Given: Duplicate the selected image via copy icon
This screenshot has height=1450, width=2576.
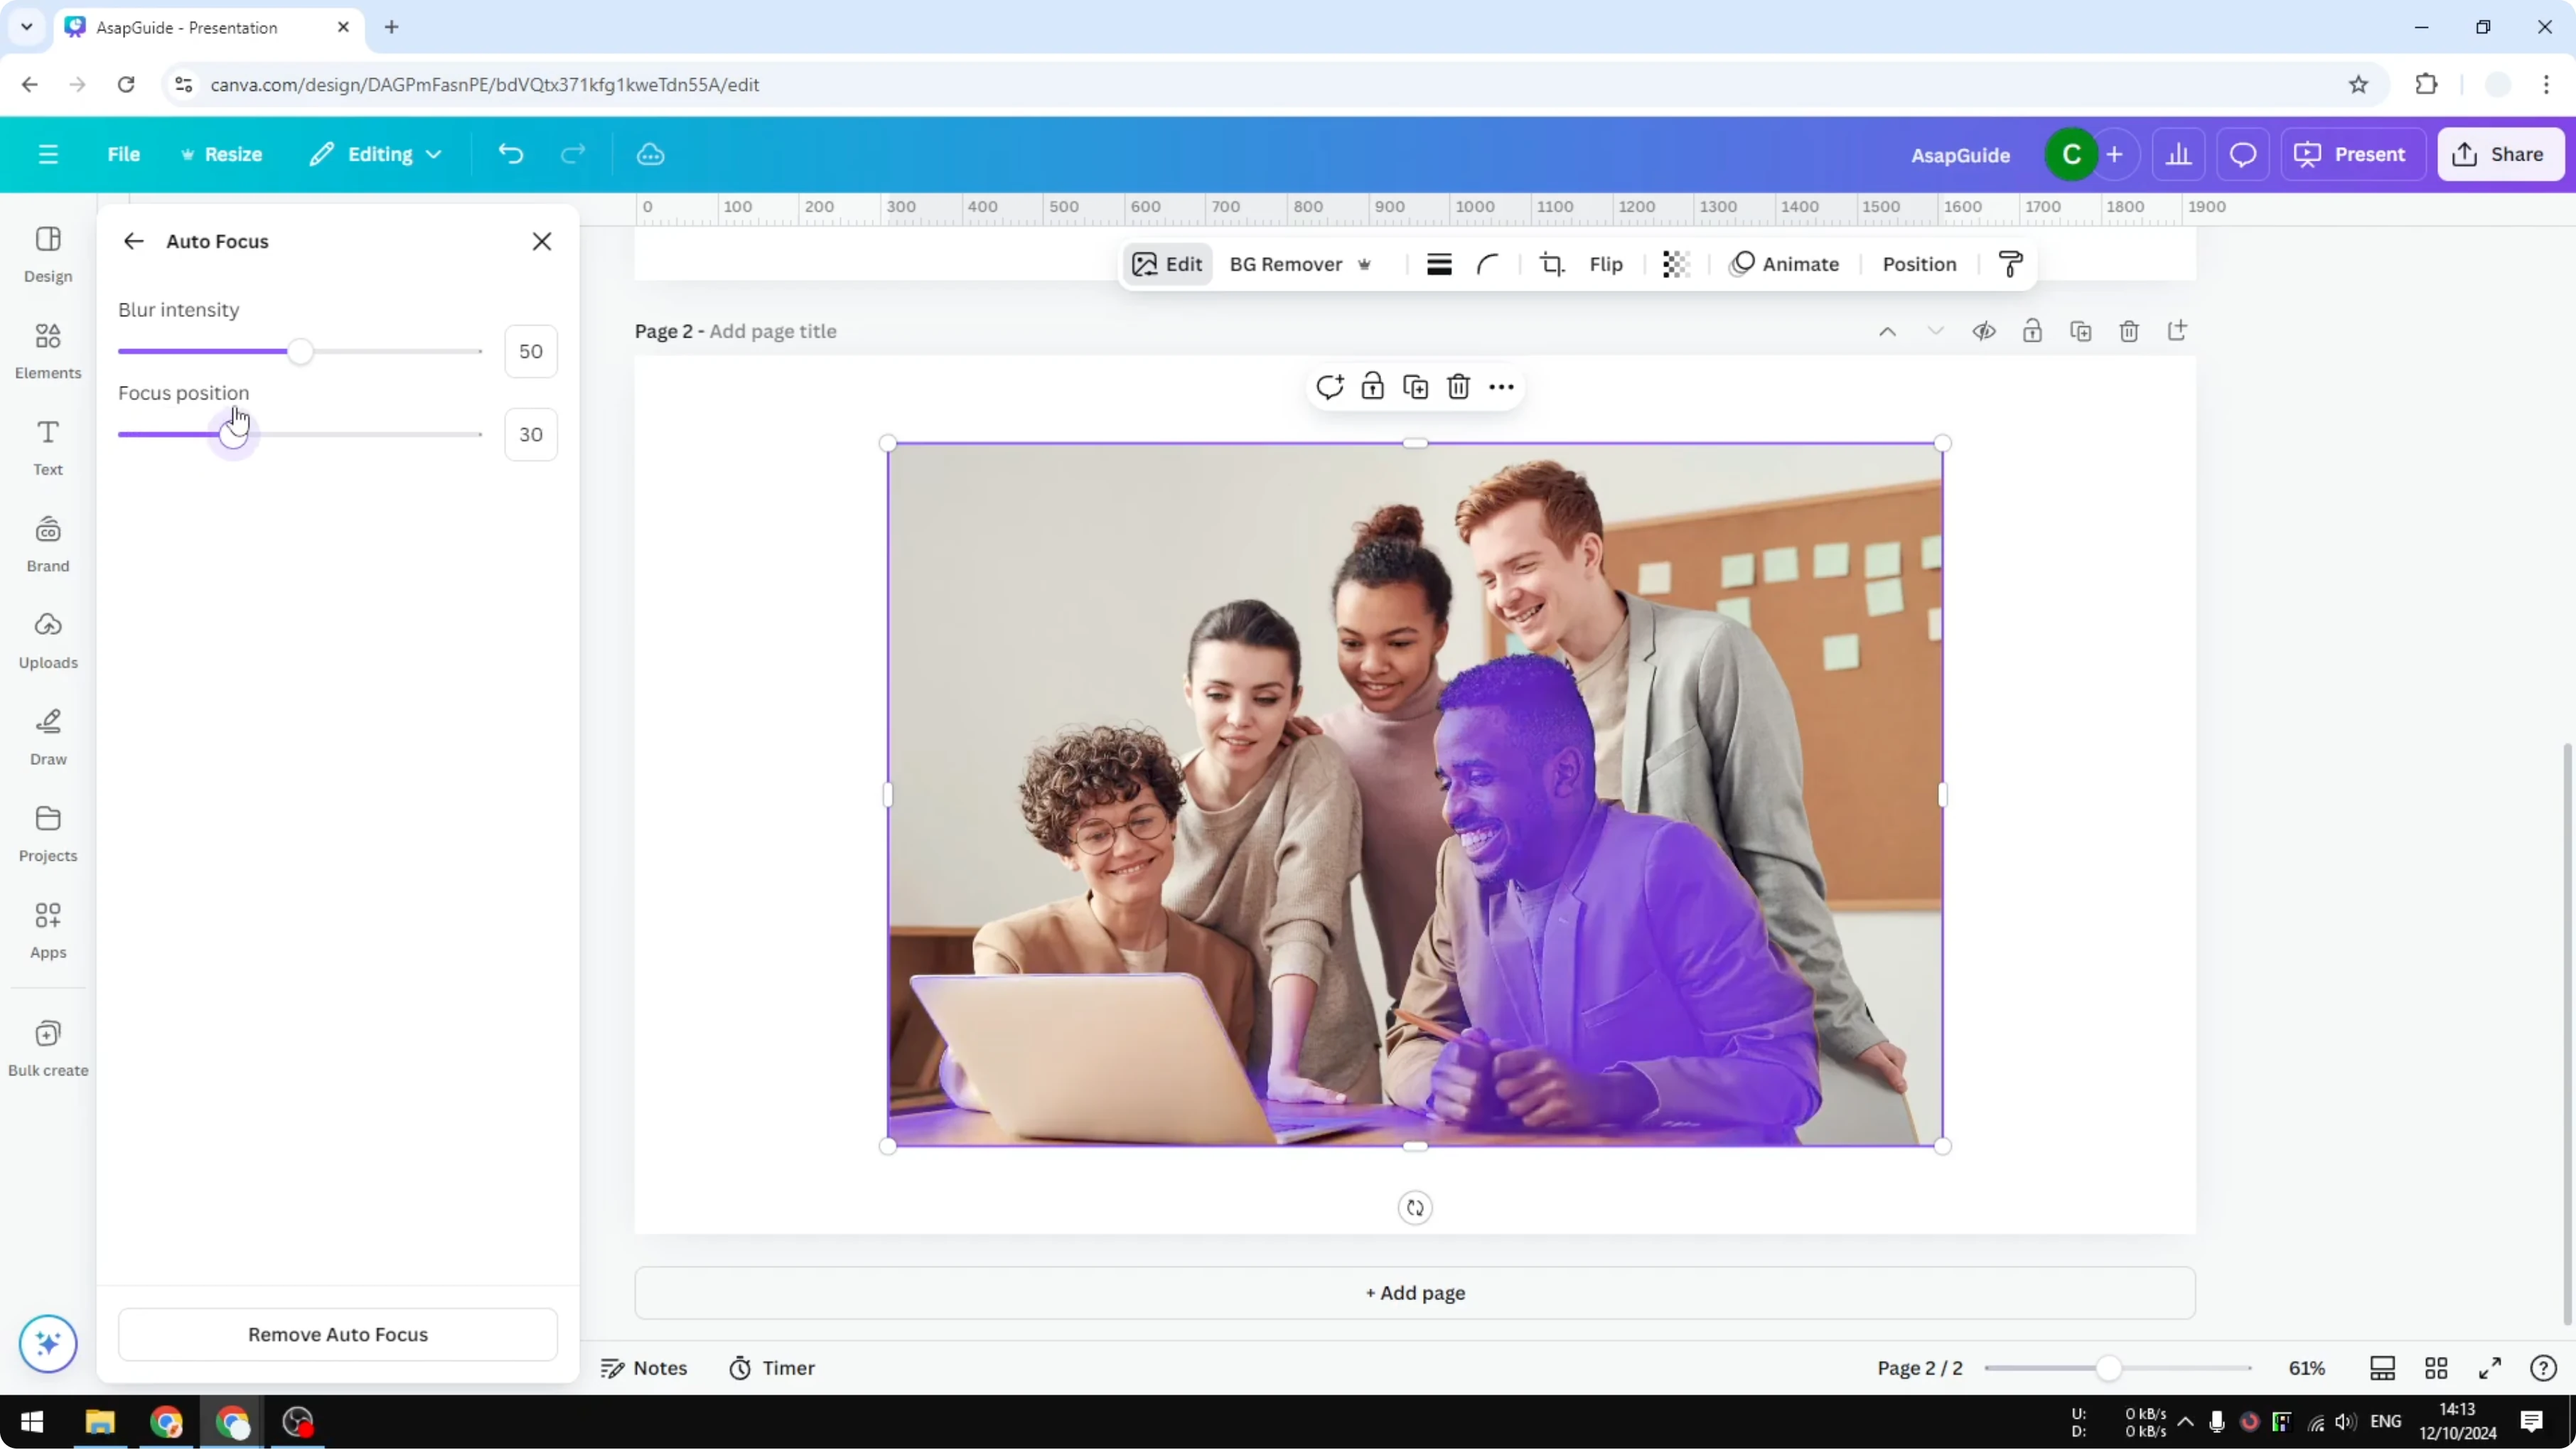Looking at the screenshot, I should (x=1415, y=386).
